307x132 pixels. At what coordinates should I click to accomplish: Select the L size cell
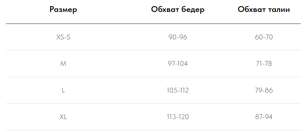(63, 90)
